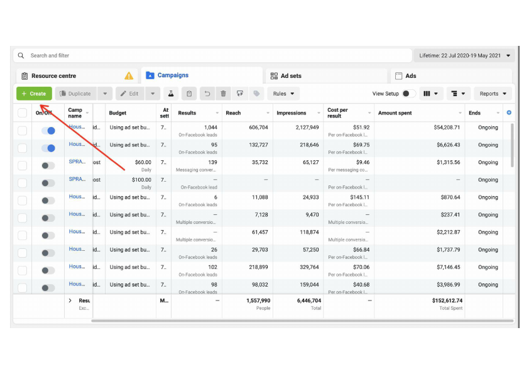This screenshot has width=529, height=374.
Task: Open the Results column sort arrow
Action: [x=217, y=113]
